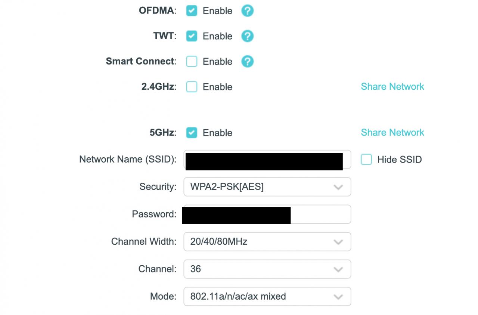
Task: Disable the OFDMA Enable checkbox
Action: tap(192, 11)
